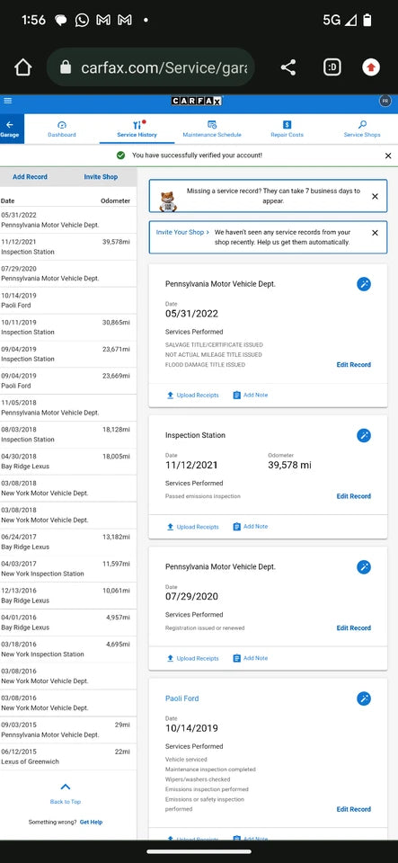Click Add Record
Image resolution: width=398 pixels, height=863 pixels.
click(x=30, y=177)
